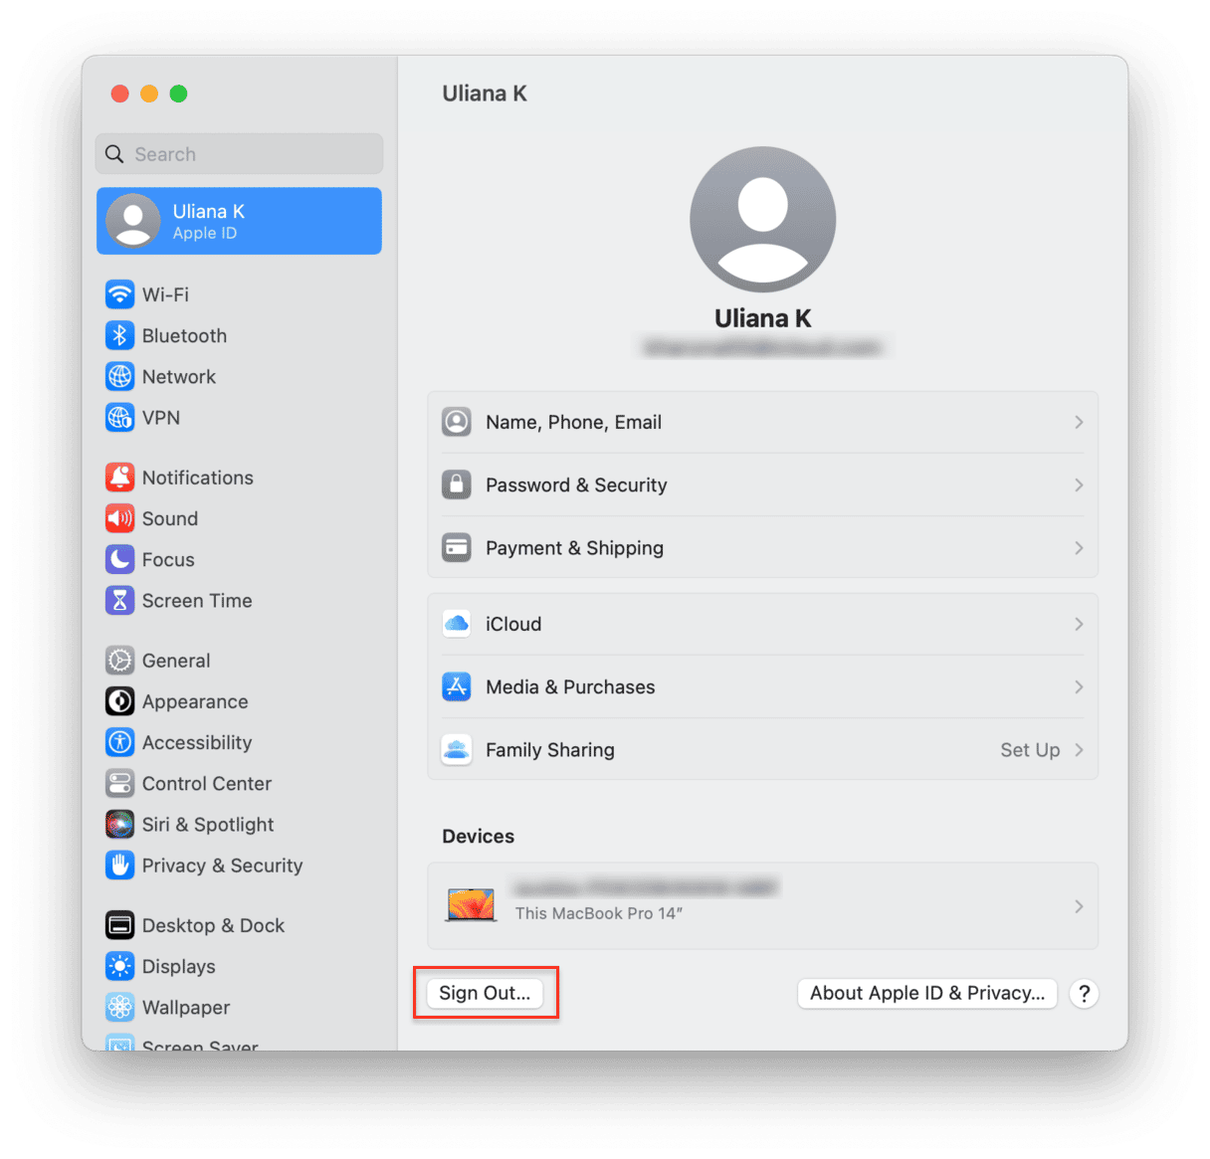Click the Desktop & Dock icon
The image size is (1210, 1159).
119,925
